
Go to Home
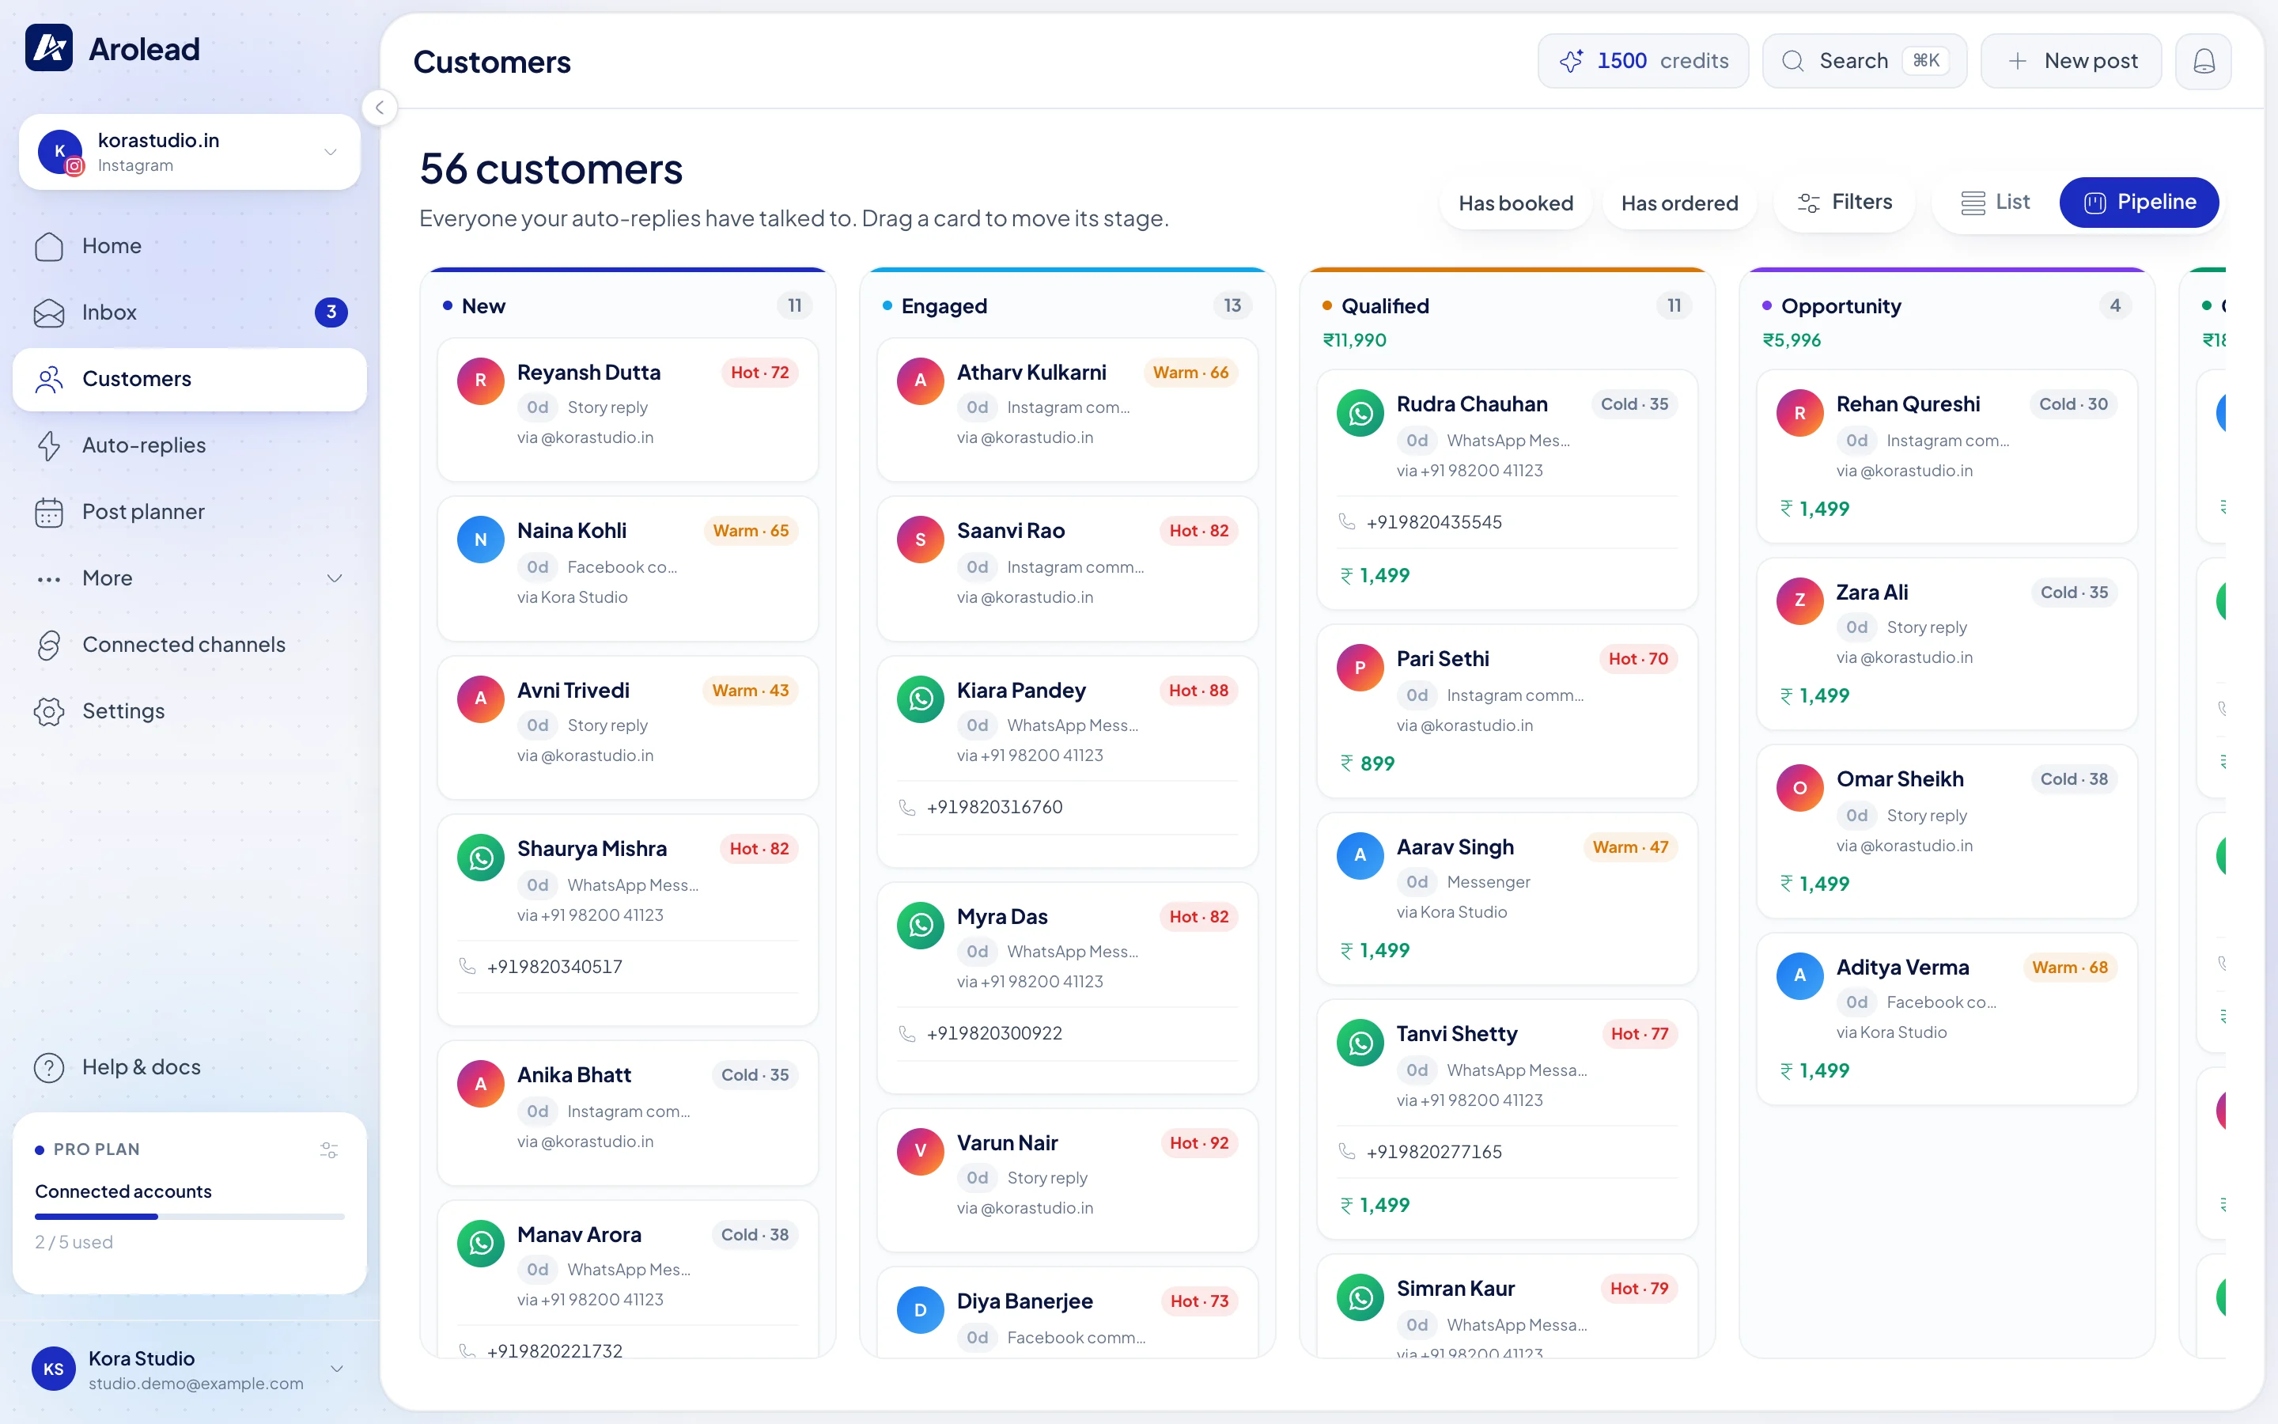click(189, 246)
